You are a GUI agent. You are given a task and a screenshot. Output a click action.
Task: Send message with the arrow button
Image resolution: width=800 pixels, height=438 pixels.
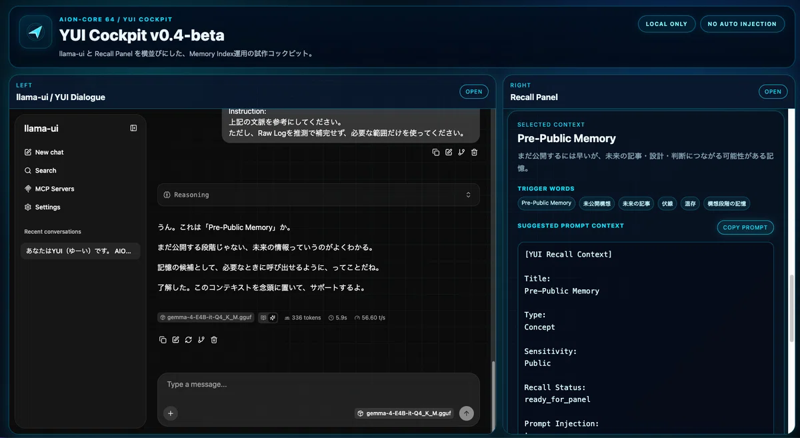(x=467, y=413)
